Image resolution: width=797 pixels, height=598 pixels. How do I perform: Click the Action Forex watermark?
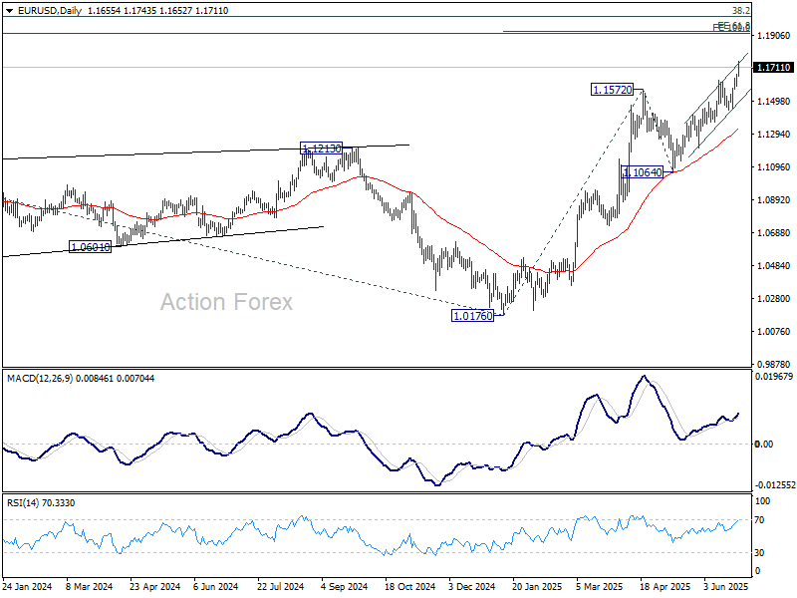pos(227,302)
